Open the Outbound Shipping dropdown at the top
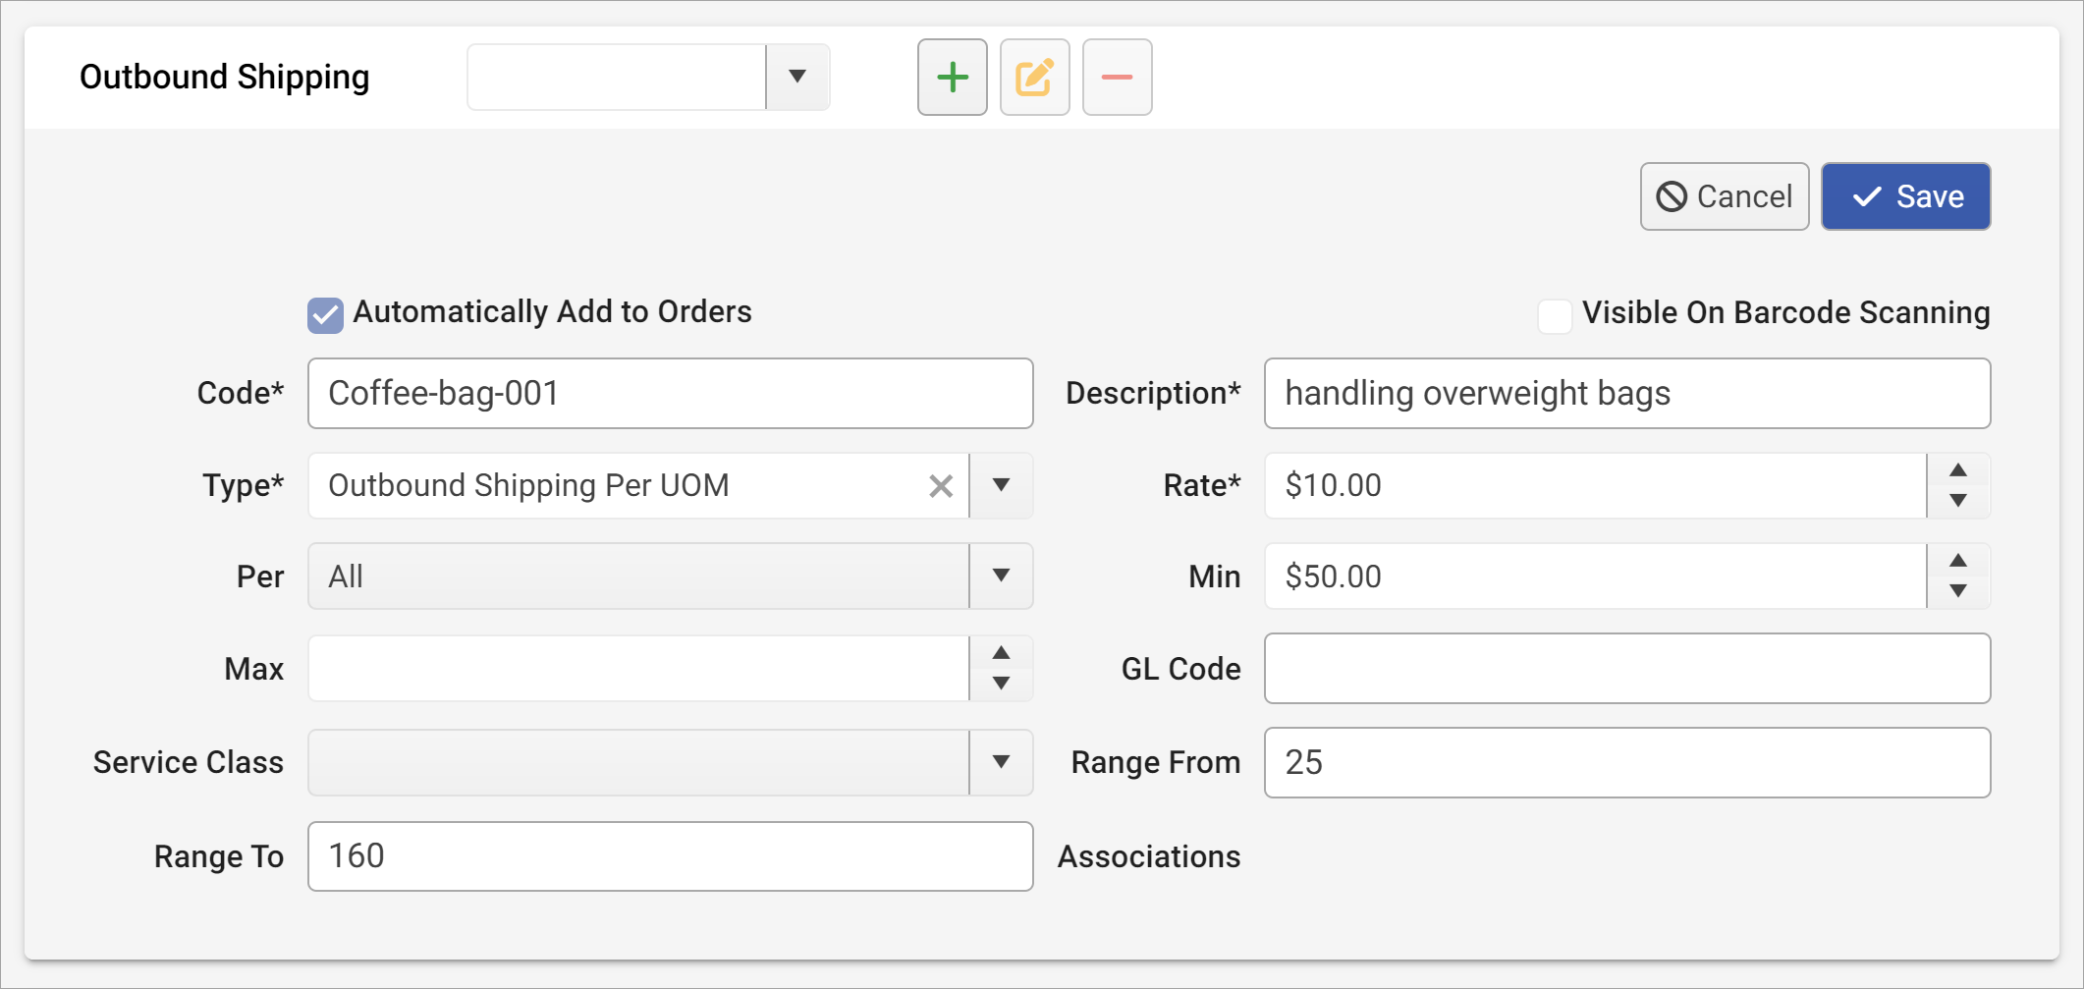Viewport: 2084px width, 989px height. click(796, 77)
